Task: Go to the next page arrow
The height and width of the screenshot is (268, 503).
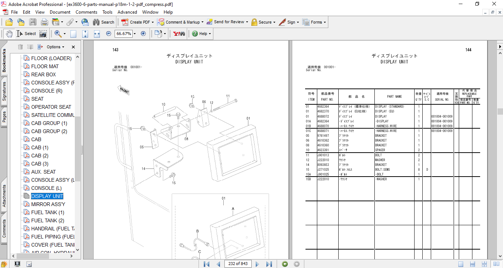Action: coord(257,264)
